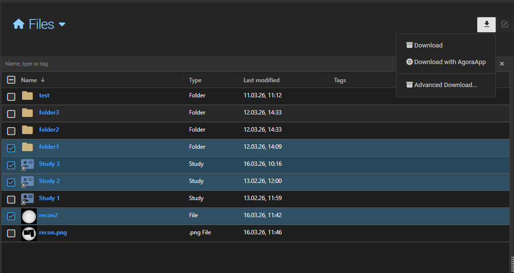Check the box for Study 1

pos(11,199)
